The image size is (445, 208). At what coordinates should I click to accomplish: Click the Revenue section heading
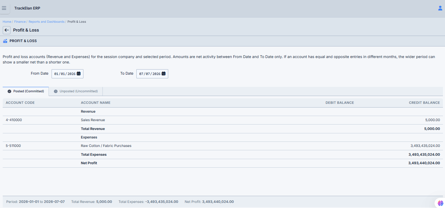[x=88, y=111]
